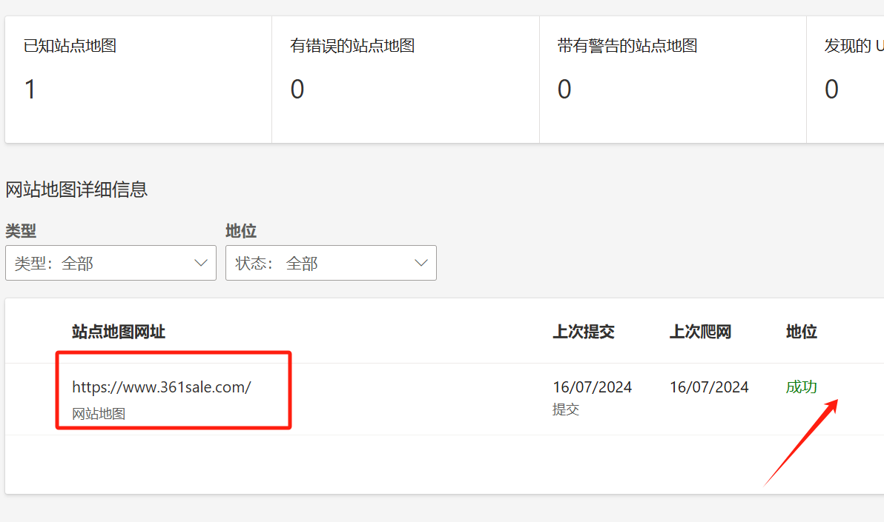Viewport: 884px width, 522px height.
Task: Sort by 站点地图网址 column header
Action: (119, 332)
